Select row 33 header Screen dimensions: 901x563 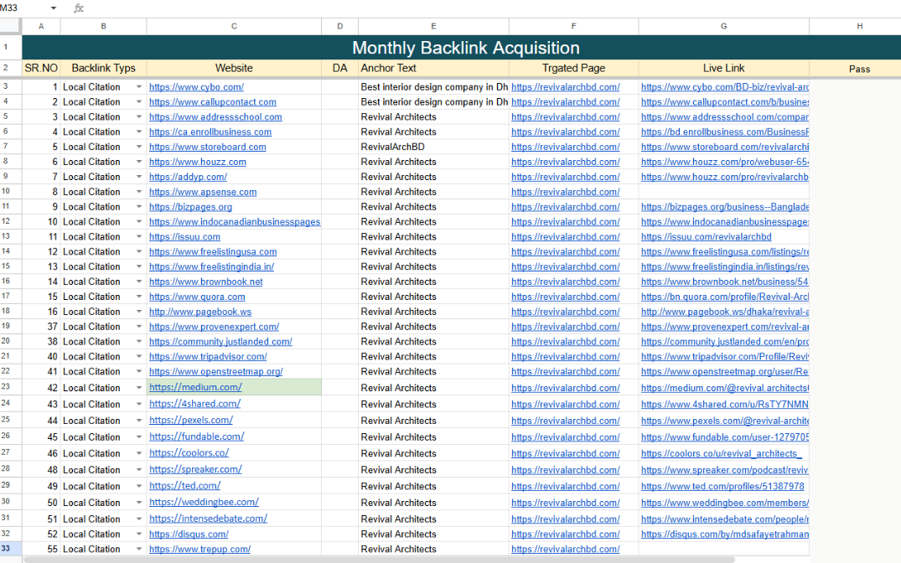pos(6,549)
